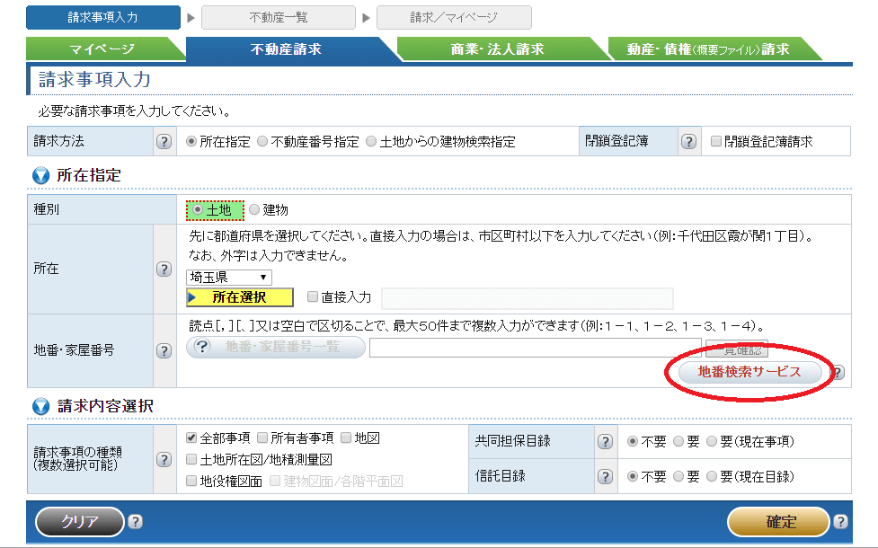Click 不動産一覧 step button
The image size is (878, 548).
[279, 17]
